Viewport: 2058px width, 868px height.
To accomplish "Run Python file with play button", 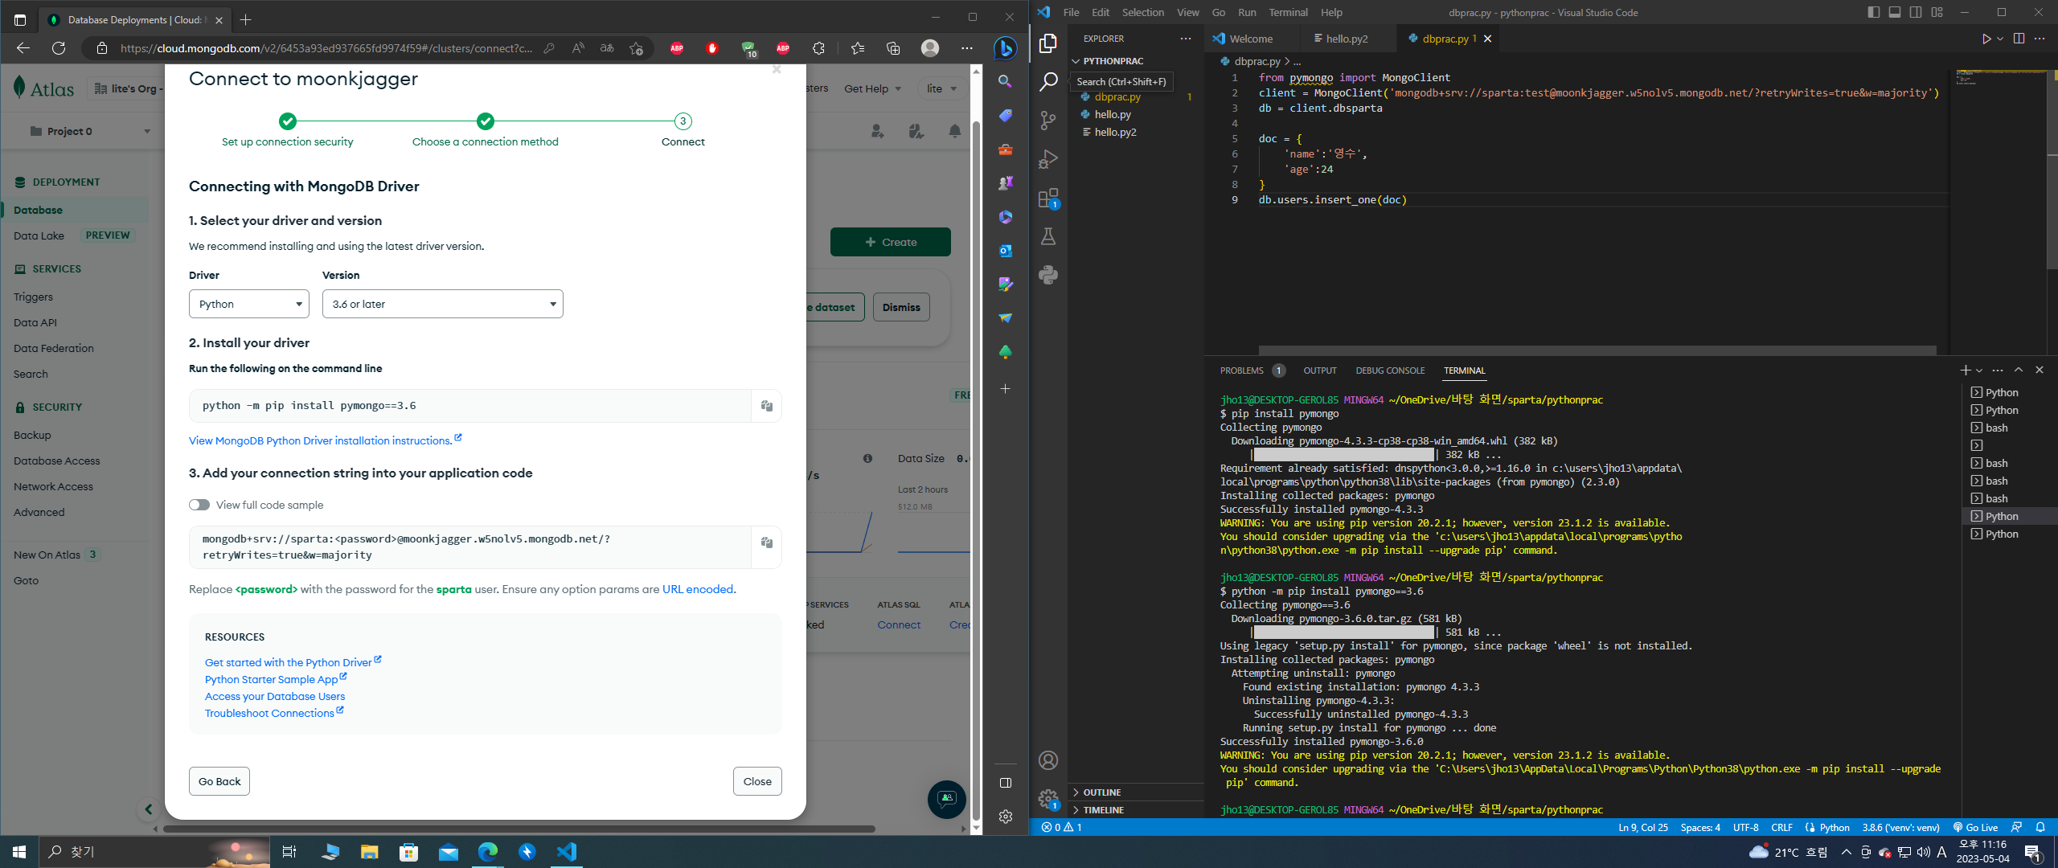I will (x=1986, y=39).
